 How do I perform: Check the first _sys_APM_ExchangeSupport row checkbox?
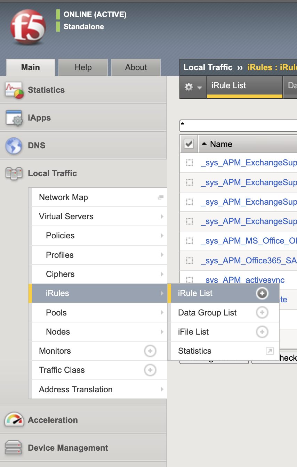point(189,163)
